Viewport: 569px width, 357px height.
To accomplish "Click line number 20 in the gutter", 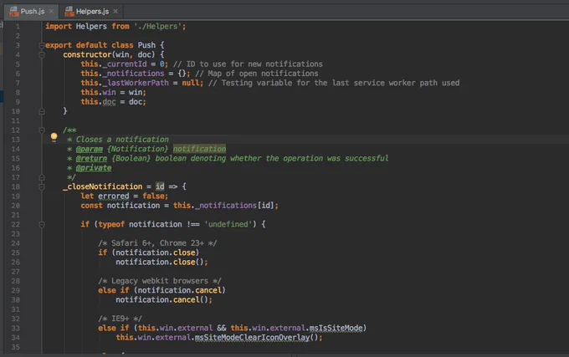I will (16, 206).
